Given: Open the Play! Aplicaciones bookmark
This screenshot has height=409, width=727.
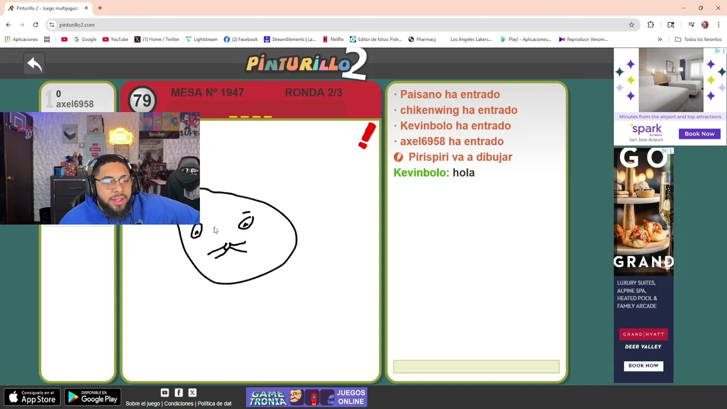Looking at the screenshot, I should pos(525,39).
